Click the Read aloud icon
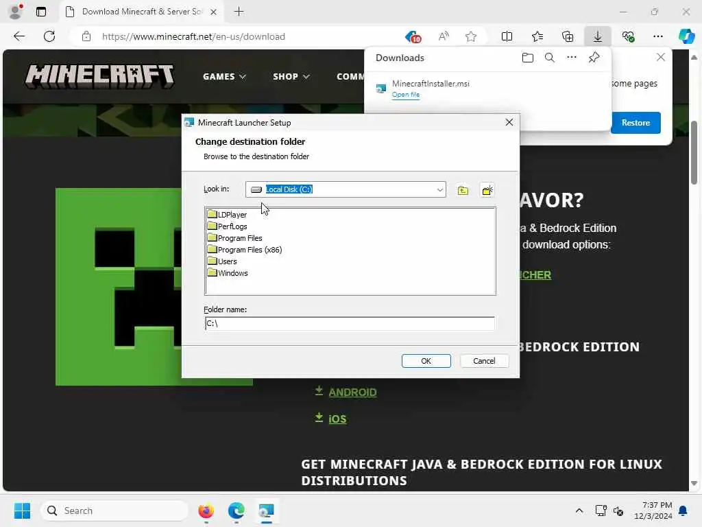The height and width of the screenshot is (527, 702). click(x=444, y=36)
